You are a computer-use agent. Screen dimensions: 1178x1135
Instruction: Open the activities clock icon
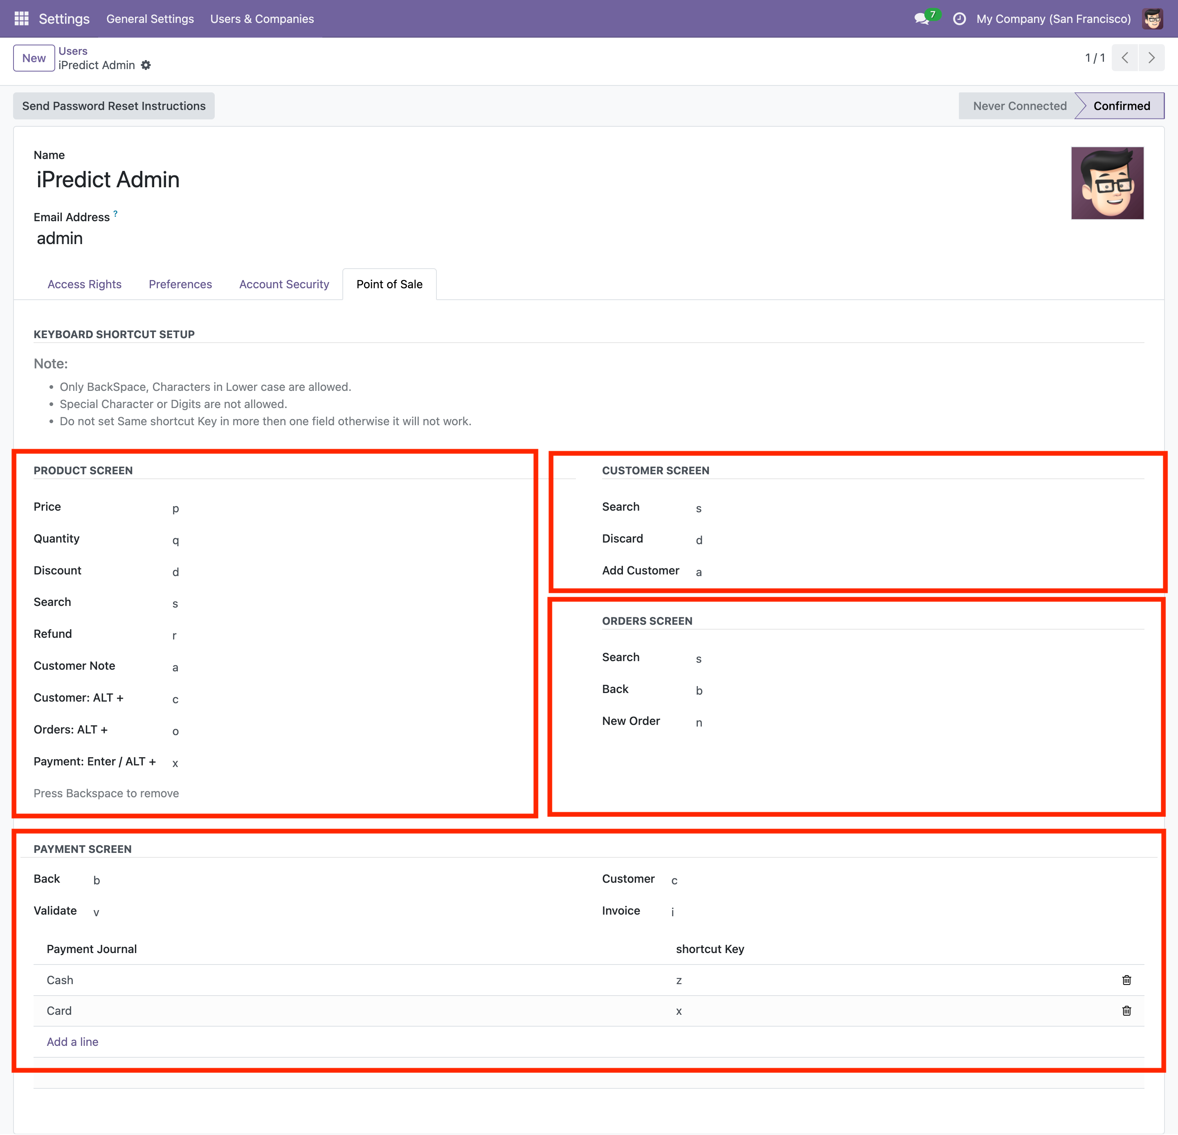coord(959,19)
